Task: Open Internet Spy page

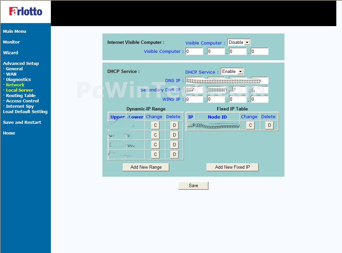Action: [20, 106]
